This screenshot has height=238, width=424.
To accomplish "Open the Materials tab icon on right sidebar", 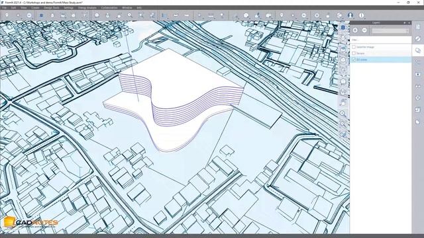I will [x=418, y=38].
